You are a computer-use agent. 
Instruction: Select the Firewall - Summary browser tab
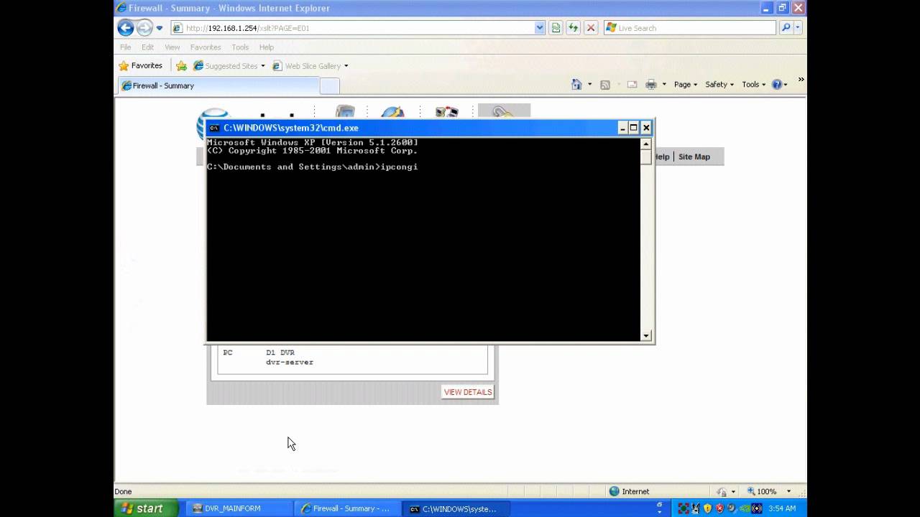(x=218, y=85)
